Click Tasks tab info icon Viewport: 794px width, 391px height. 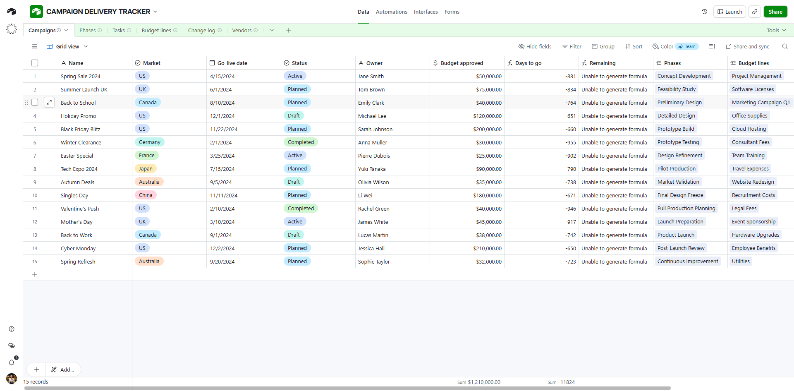point(129,30)
